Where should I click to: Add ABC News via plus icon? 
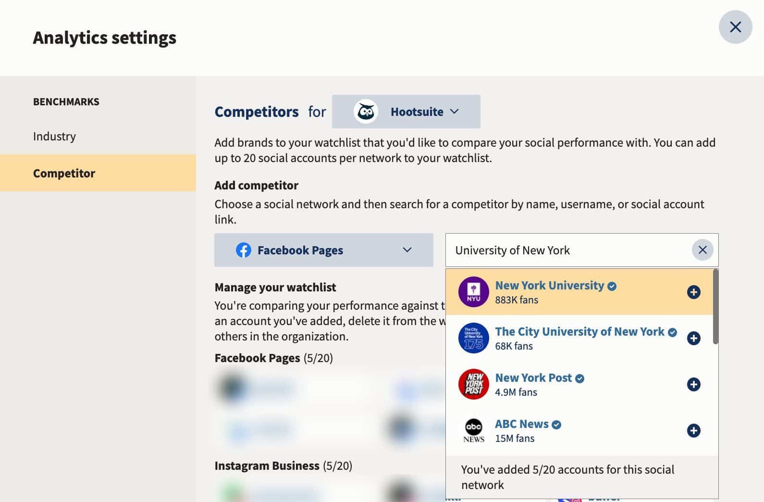[x=693, y=430]
